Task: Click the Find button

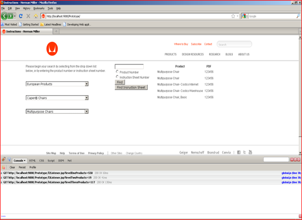Action: coord(120,82)
